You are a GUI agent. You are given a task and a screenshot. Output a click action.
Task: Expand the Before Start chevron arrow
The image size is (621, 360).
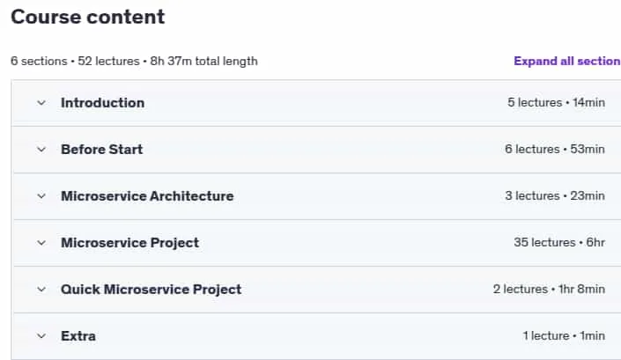point(41,150)
